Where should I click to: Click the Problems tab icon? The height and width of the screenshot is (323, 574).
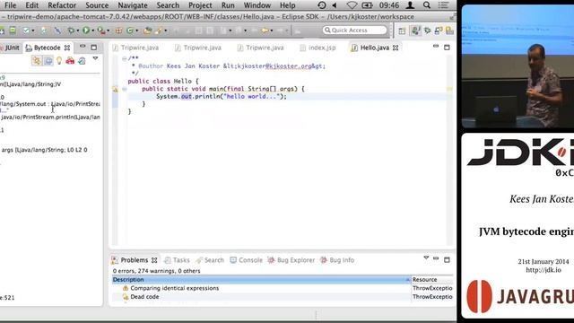115,260
